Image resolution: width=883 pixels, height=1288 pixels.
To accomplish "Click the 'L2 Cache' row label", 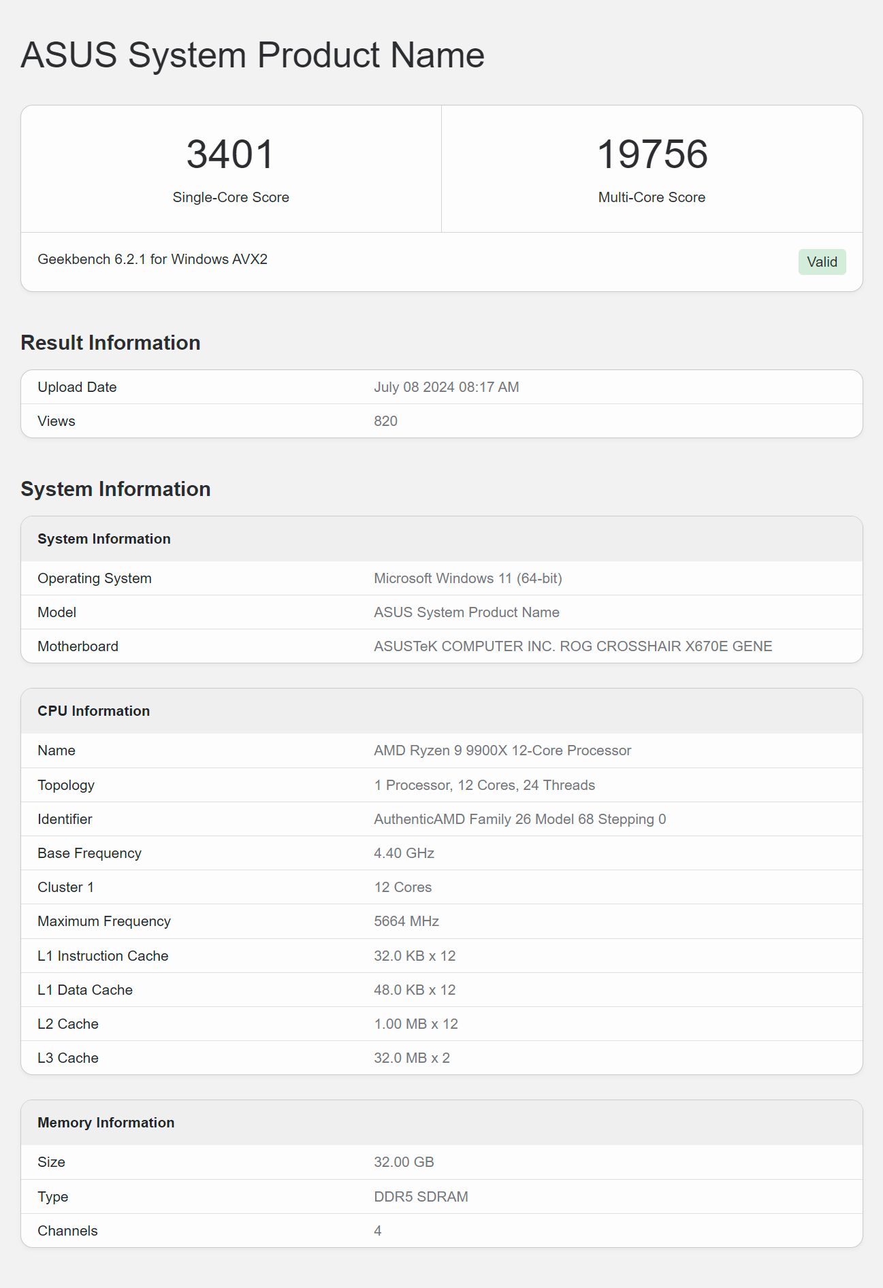I will (68, 1024).
